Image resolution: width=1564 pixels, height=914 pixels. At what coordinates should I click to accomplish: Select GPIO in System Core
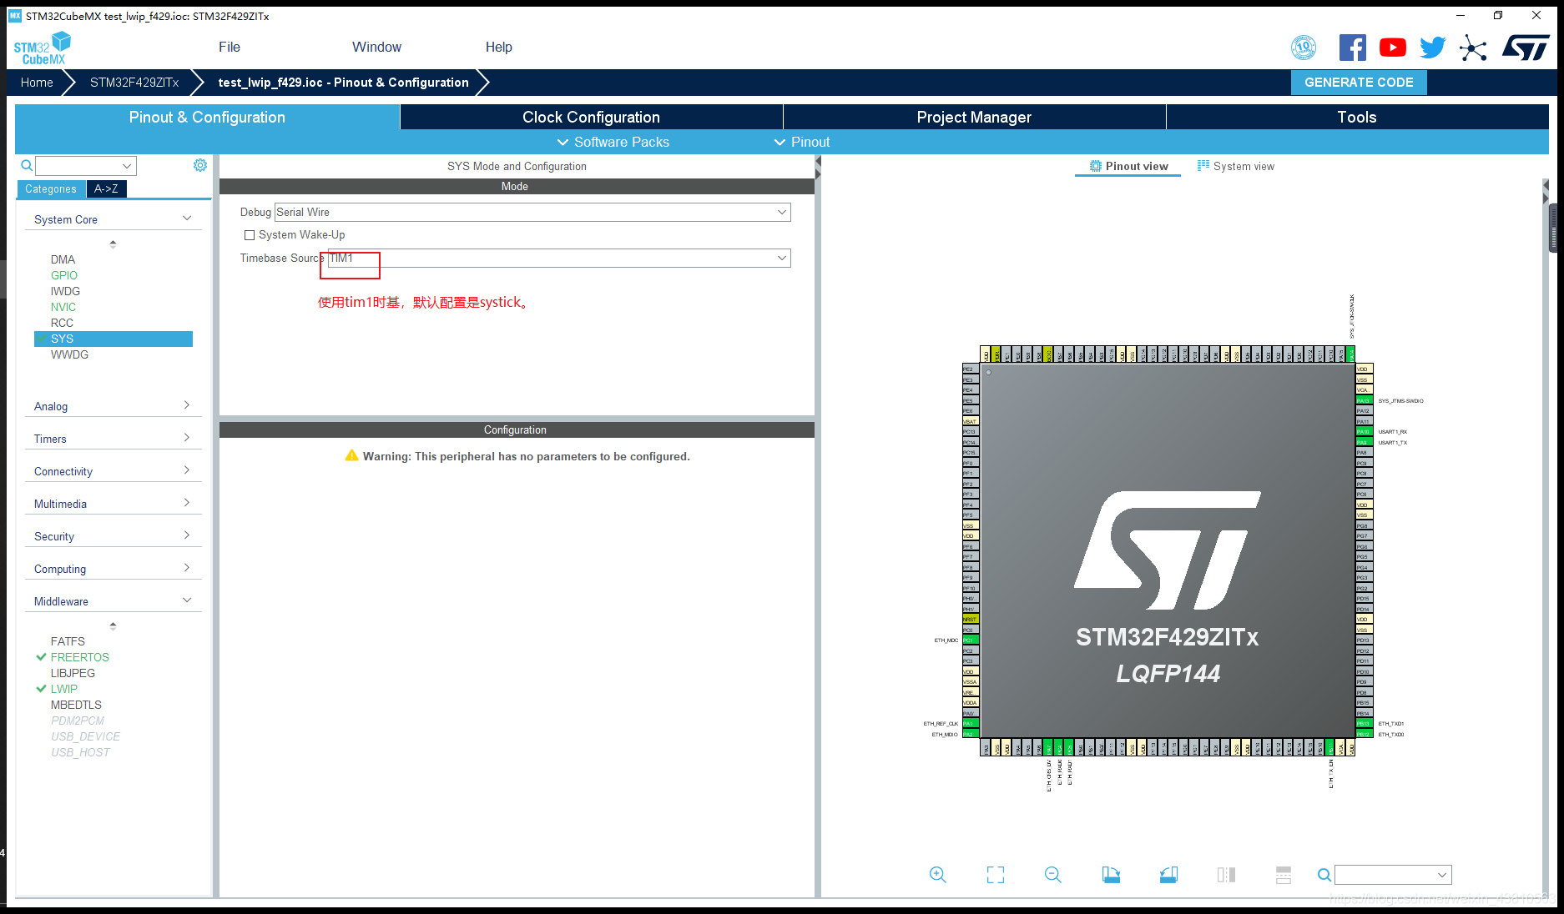tap(64, 275)
